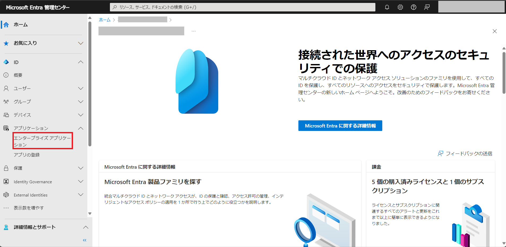Click the search magnifier icon
The image size is (506, 247).
coord(115,7)
